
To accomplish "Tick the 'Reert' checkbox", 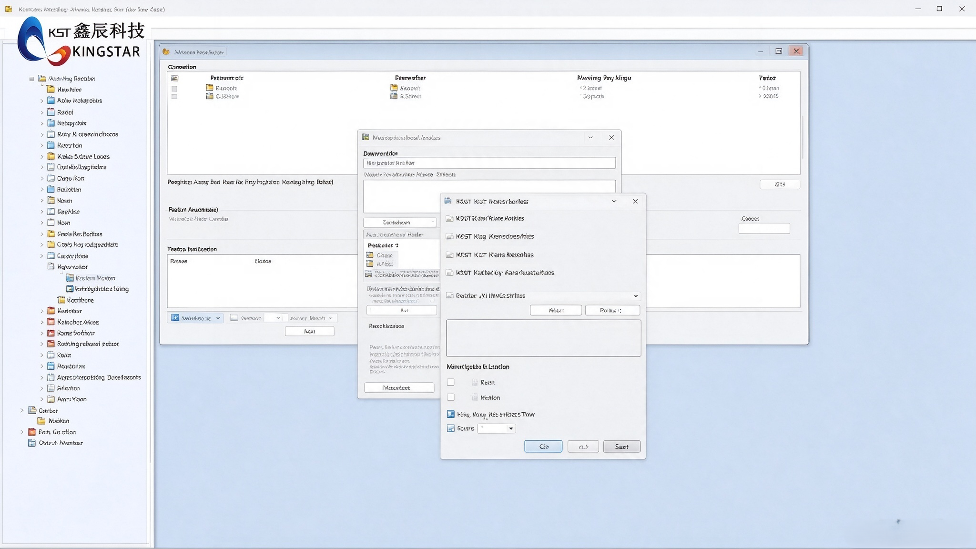I will point(450,382).
